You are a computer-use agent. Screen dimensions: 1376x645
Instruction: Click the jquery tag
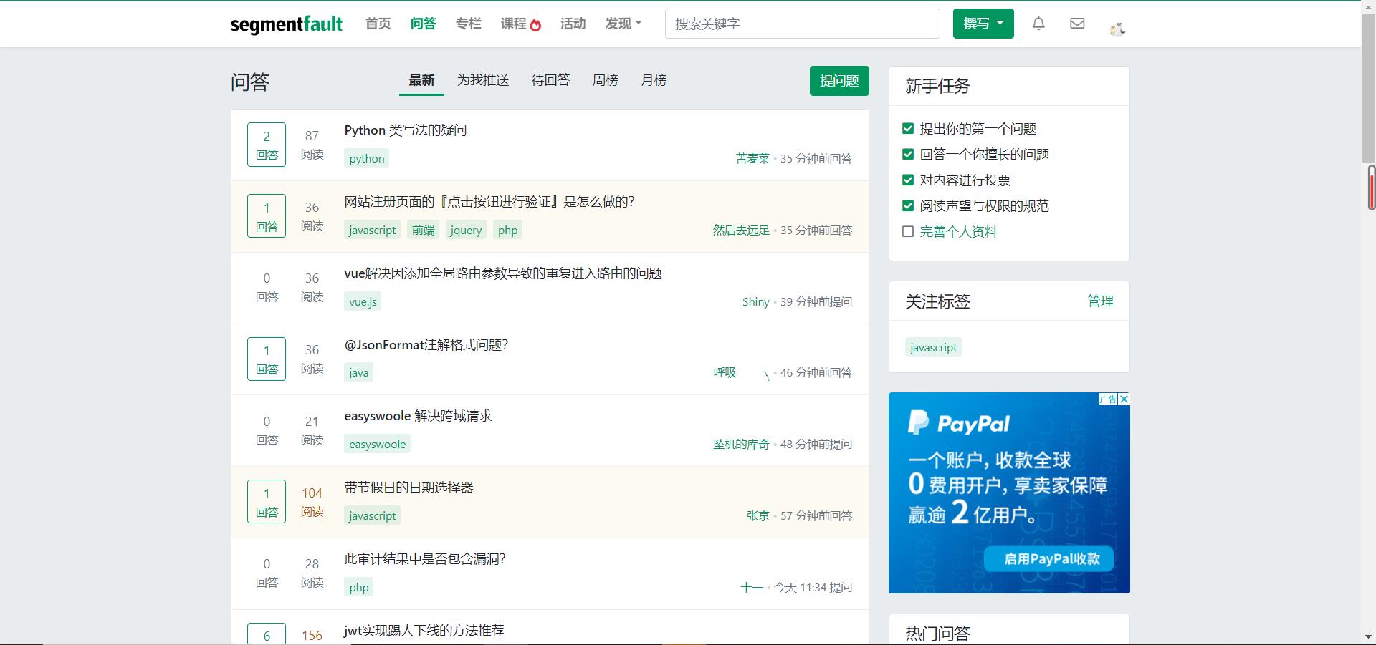coord(466,231)
